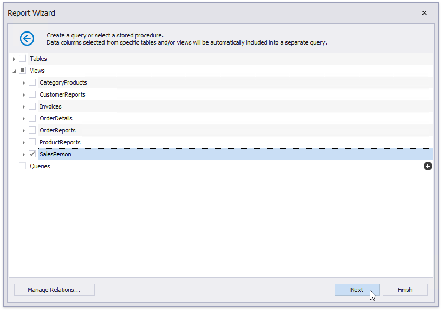Image resolution: width=442 pixels, height=311 pixels.
Task: Uncheck the SalesPerson checkbox
Action: (x=32, y=154)
